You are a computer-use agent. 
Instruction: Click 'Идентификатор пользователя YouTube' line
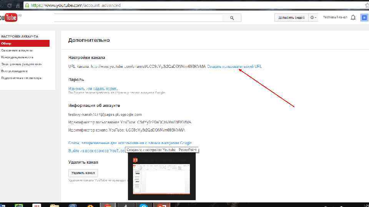(x=130, y=122)
